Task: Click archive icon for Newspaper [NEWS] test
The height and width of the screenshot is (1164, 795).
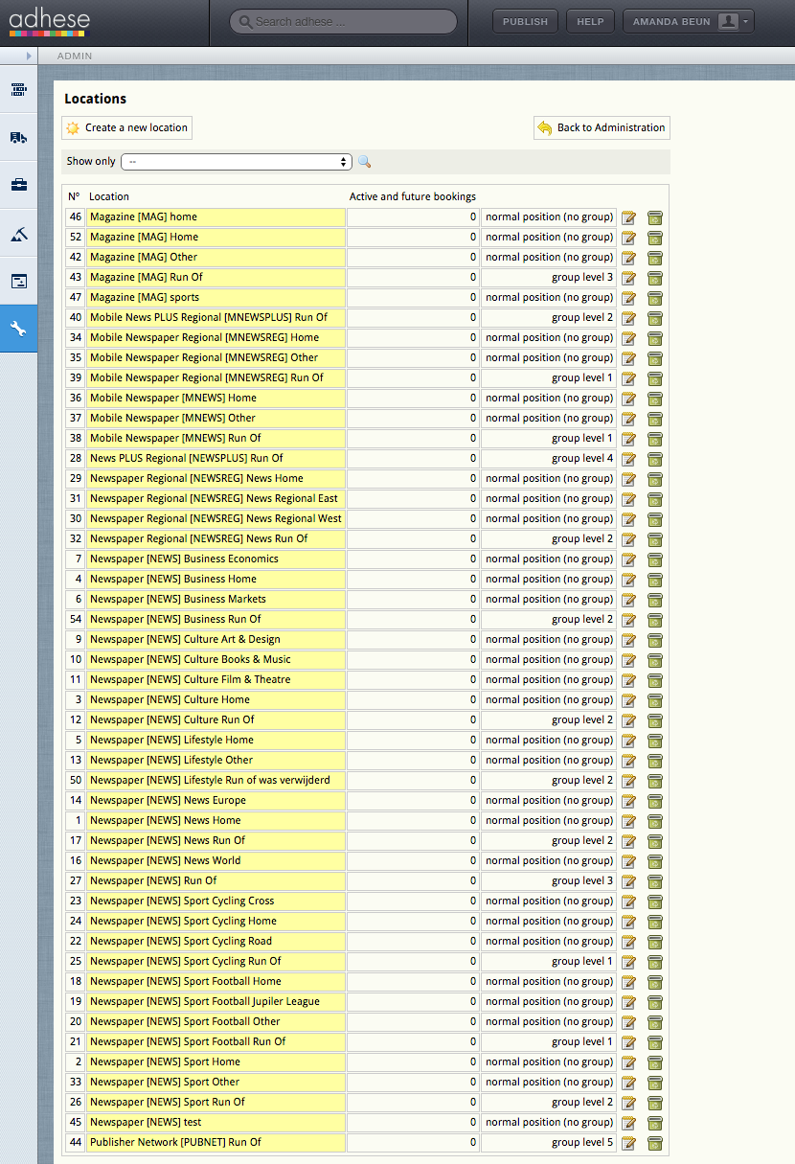Action: point(655,1123)
